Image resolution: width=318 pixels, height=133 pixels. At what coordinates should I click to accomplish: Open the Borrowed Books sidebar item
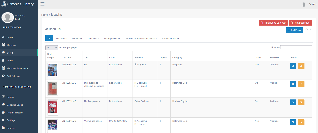tap(15, 105)
